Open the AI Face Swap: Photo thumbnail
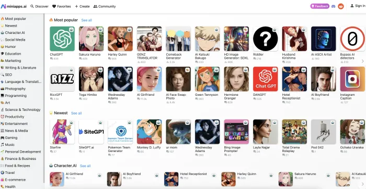The width and height of the screenshot is (366, 189). point(178,79)
